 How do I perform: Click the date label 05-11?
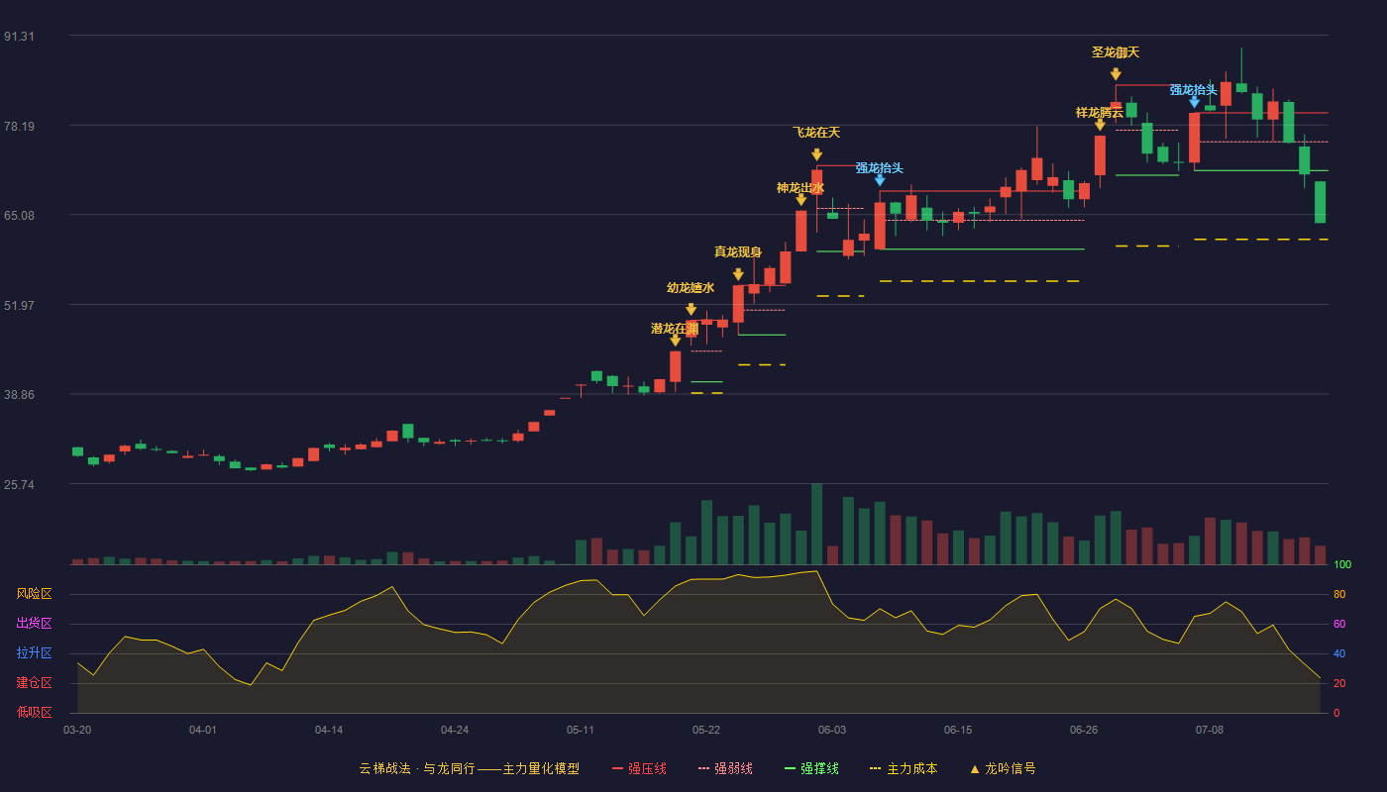coord(581,730)
